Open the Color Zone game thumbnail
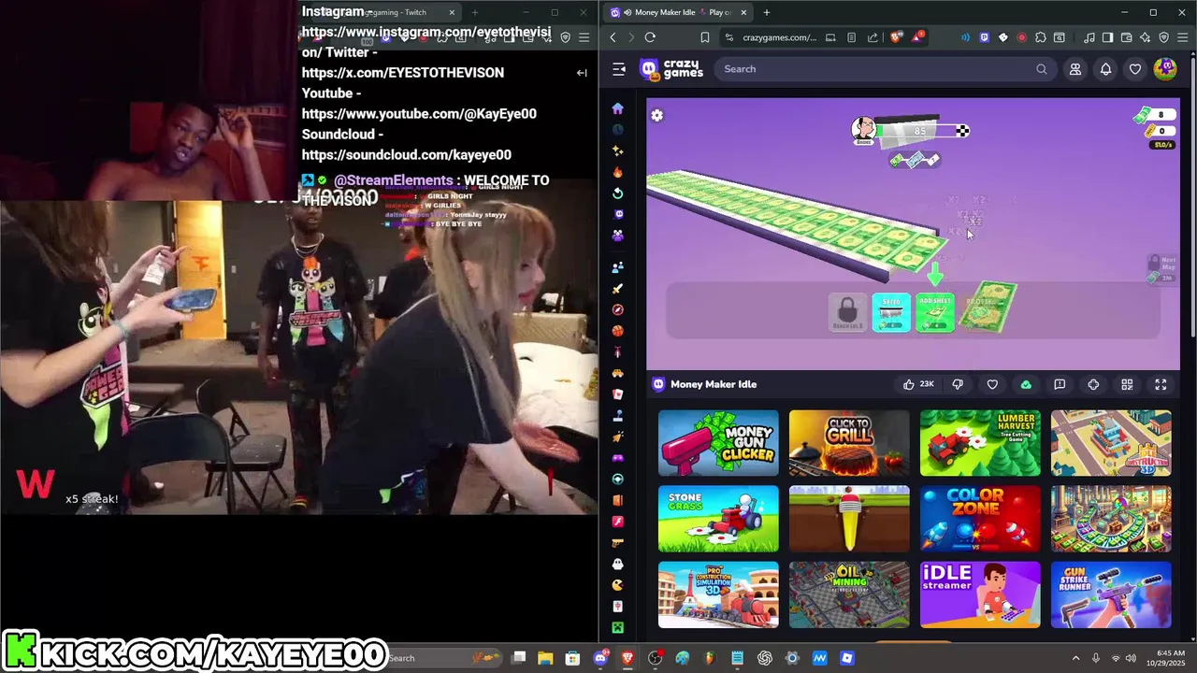This screenshot has width=1197, height=673. coord(980,519)
